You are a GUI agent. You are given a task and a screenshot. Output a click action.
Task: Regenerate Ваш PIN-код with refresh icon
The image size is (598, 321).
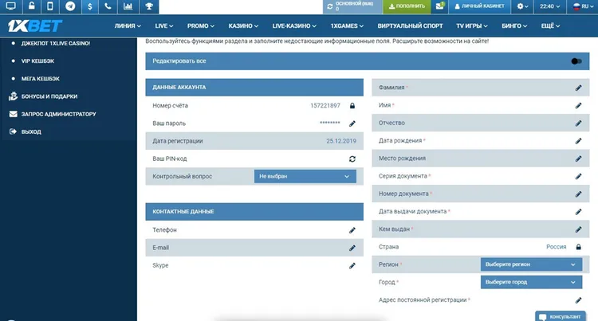pyautogui.click(x=352, y=159)
